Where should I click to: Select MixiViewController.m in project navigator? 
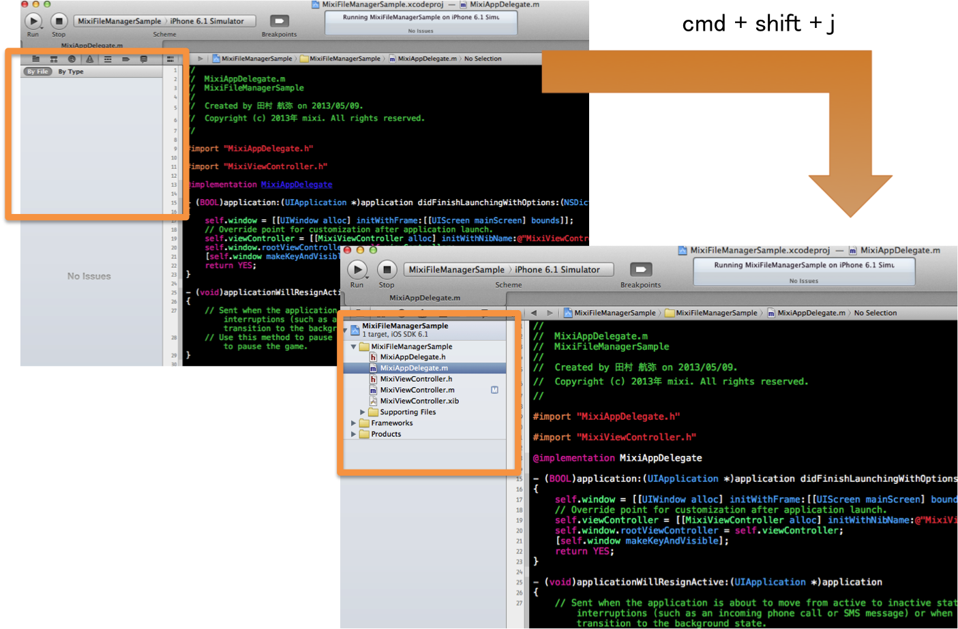tap(417, 390)
